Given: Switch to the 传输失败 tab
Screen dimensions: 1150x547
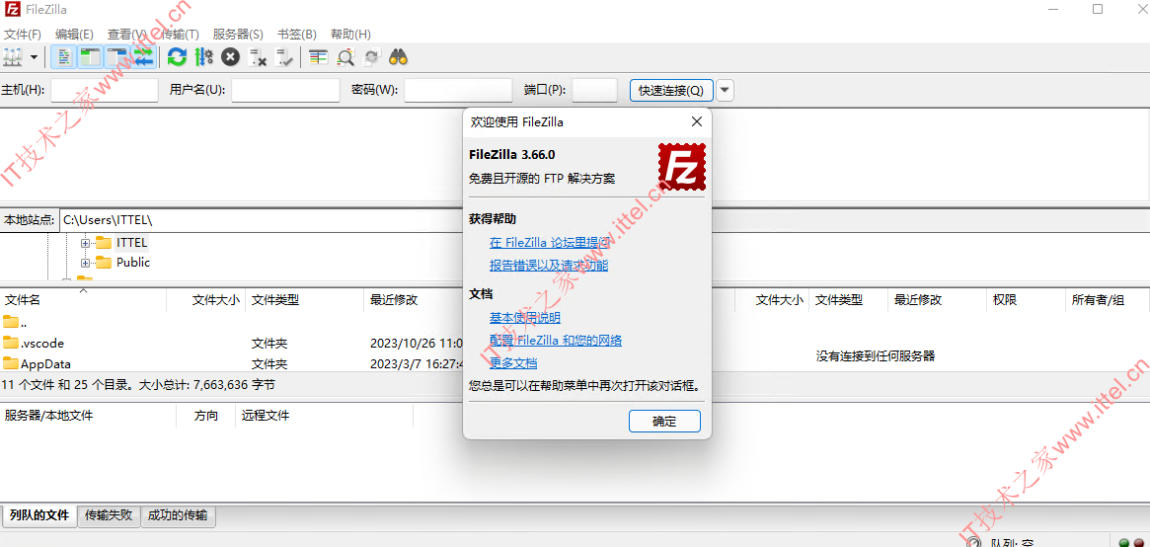Looking at the screenshot, I should pos(109,515).
